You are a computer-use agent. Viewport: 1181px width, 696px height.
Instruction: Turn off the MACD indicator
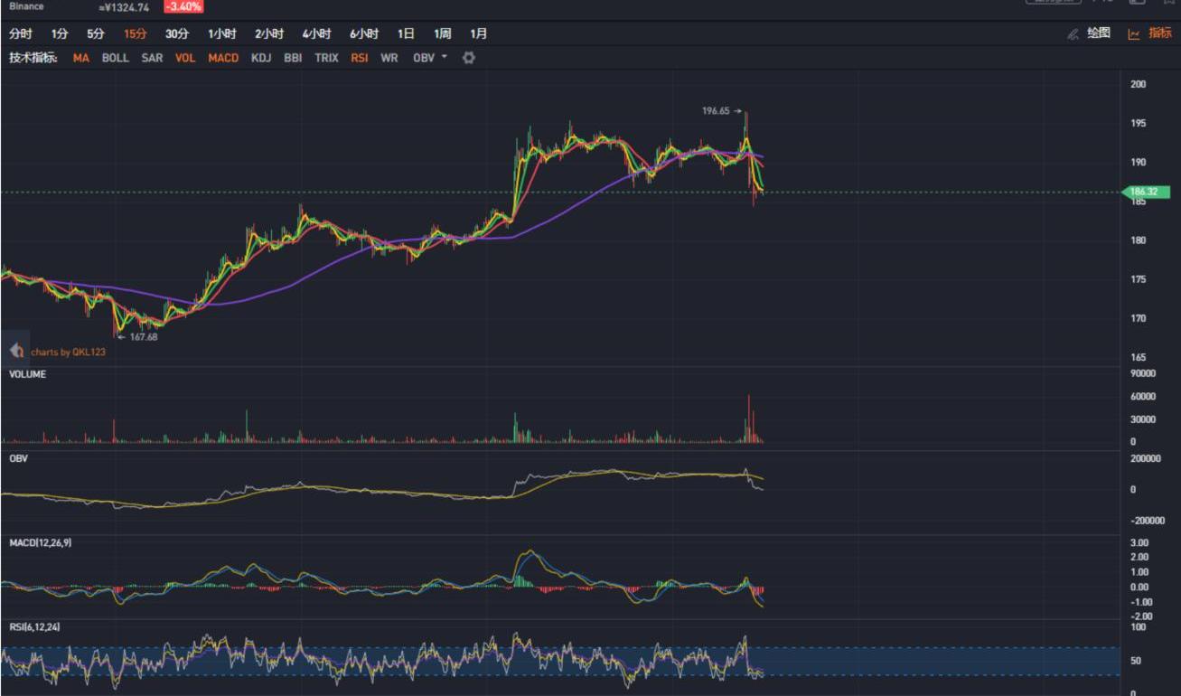pyautogui.click(x=223, y=58)
